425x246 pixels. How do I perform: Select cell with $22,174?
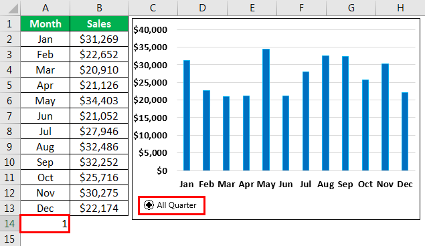coord(99,208)
